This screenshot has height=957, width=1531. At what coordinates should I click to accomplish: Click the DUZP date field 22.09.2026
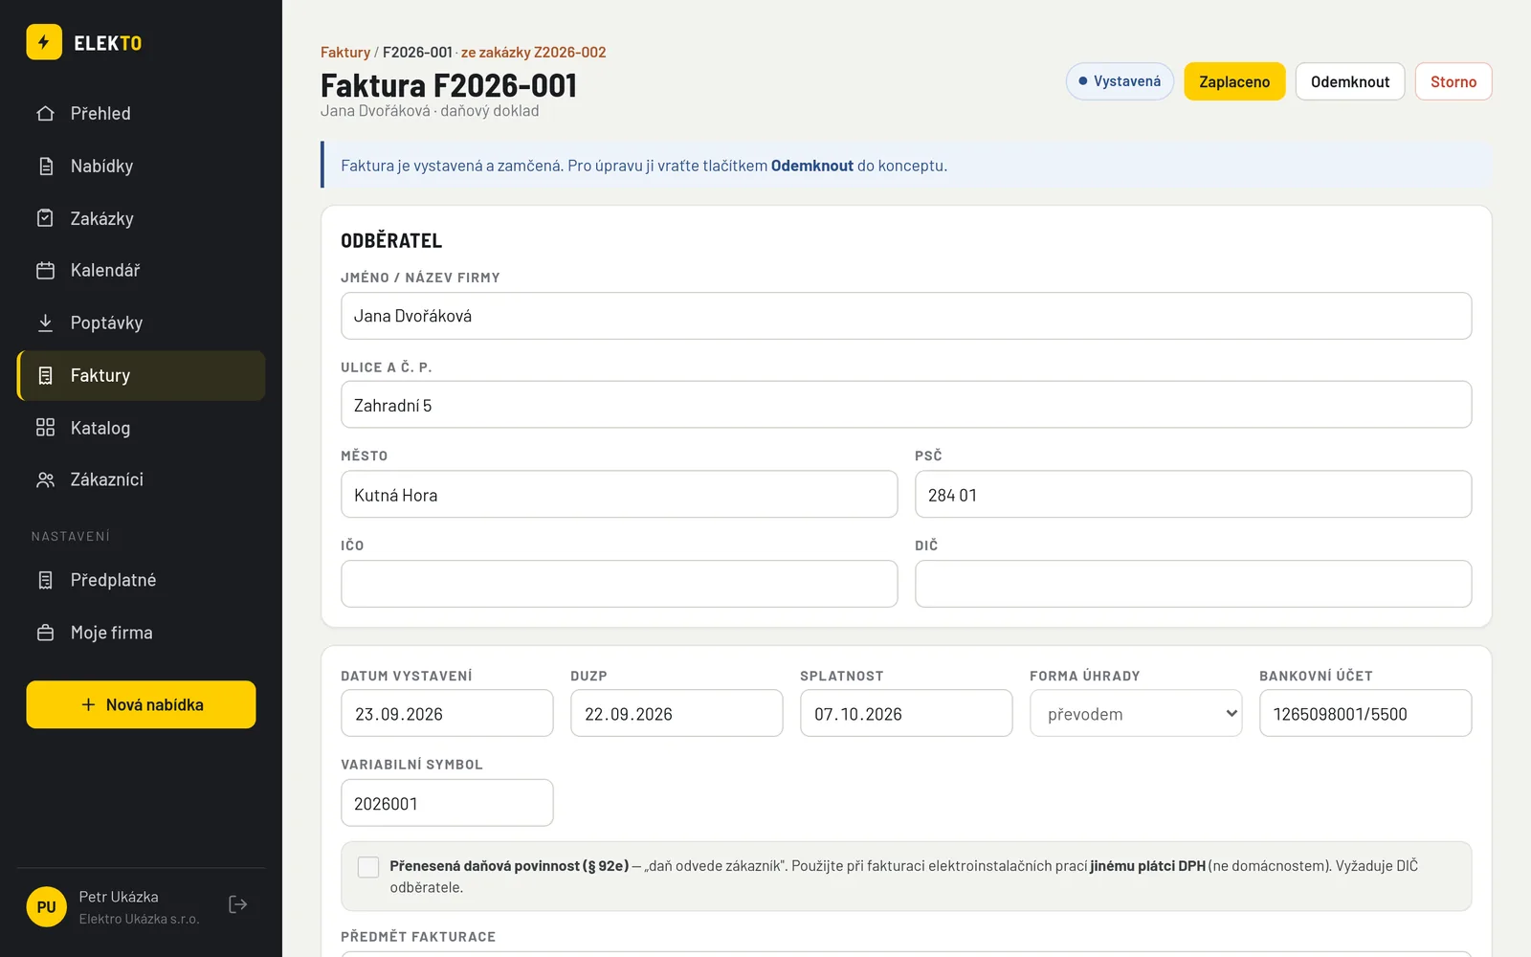point(677,713)
